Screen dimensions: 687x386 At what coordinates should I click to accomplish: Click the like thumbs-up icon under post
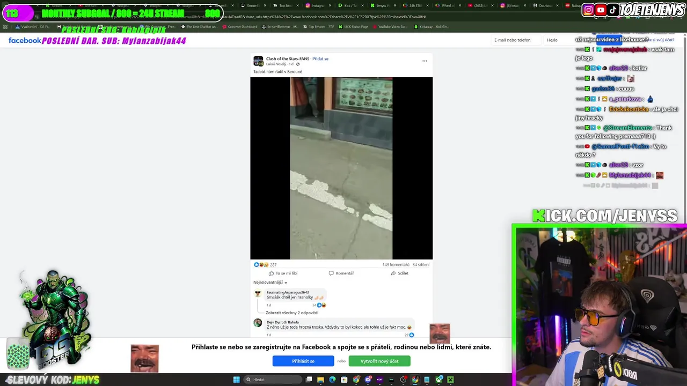271,273
